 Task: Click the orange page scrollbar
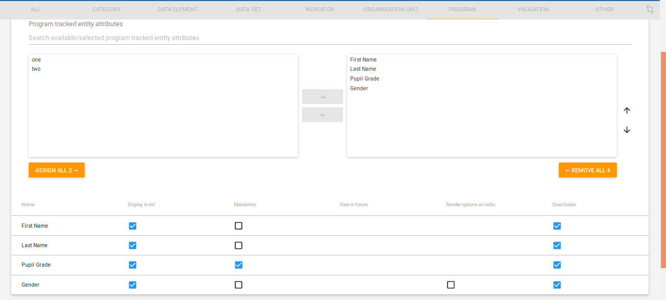[663, 159]
